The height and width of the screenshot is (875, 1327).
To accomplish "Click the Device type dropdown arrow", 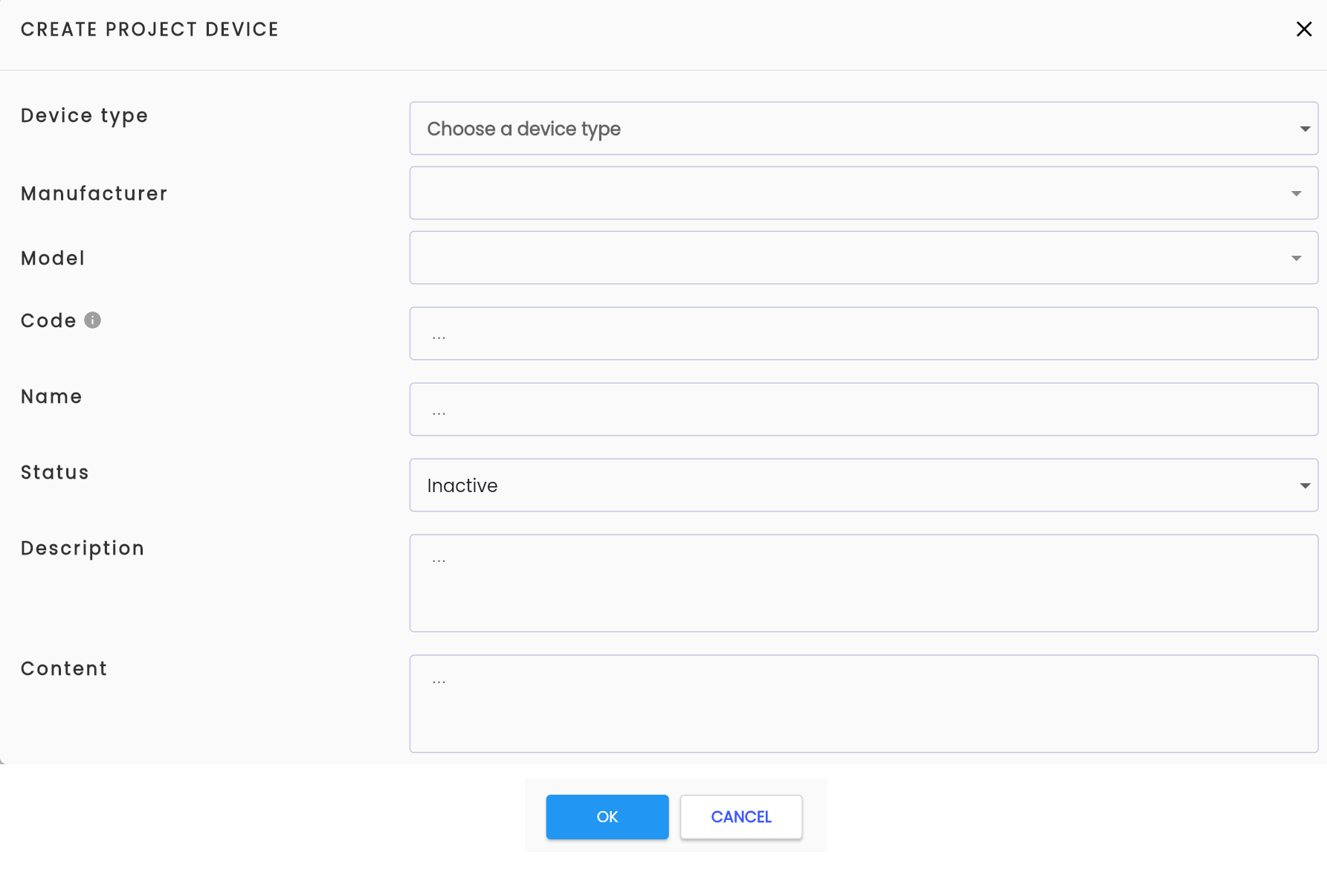I will [x=1305, y=129].
